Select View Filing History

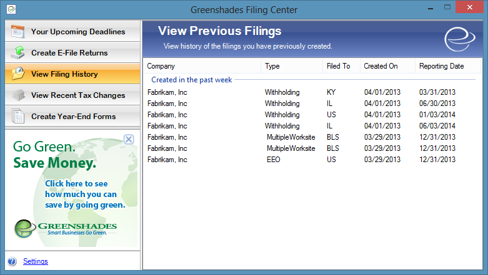[x=72, y=74]
